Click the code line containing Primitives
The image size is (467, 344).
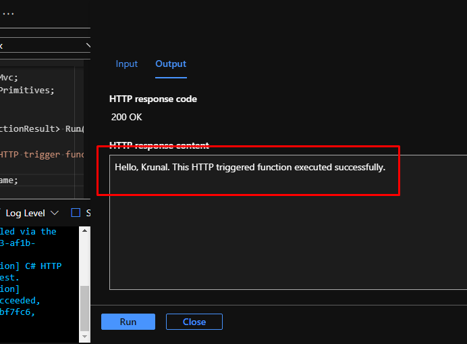coord(27,89)
